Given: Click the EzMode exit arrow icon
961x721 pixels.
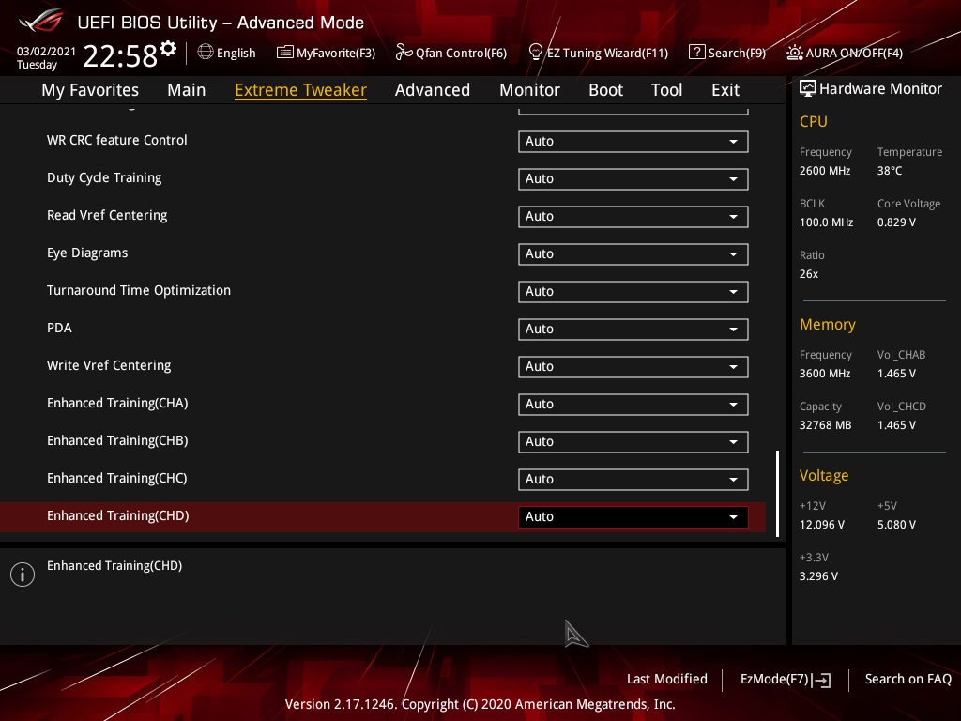Looking at the screenshot, I should point(822,680).
